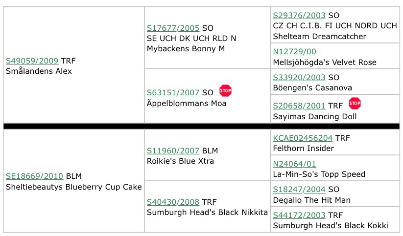Open registration link S29376/2003
The image size is (403, 236).
point(299,16)
